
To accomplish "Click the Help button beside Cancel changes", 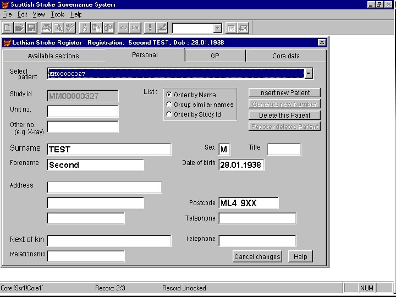I will [x=300, y=257].
